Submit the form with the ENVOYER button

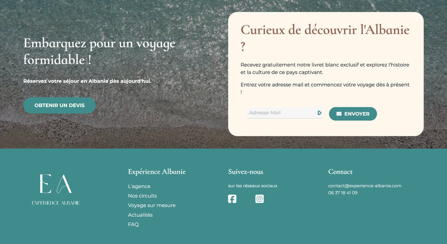(x=353, y=114)
